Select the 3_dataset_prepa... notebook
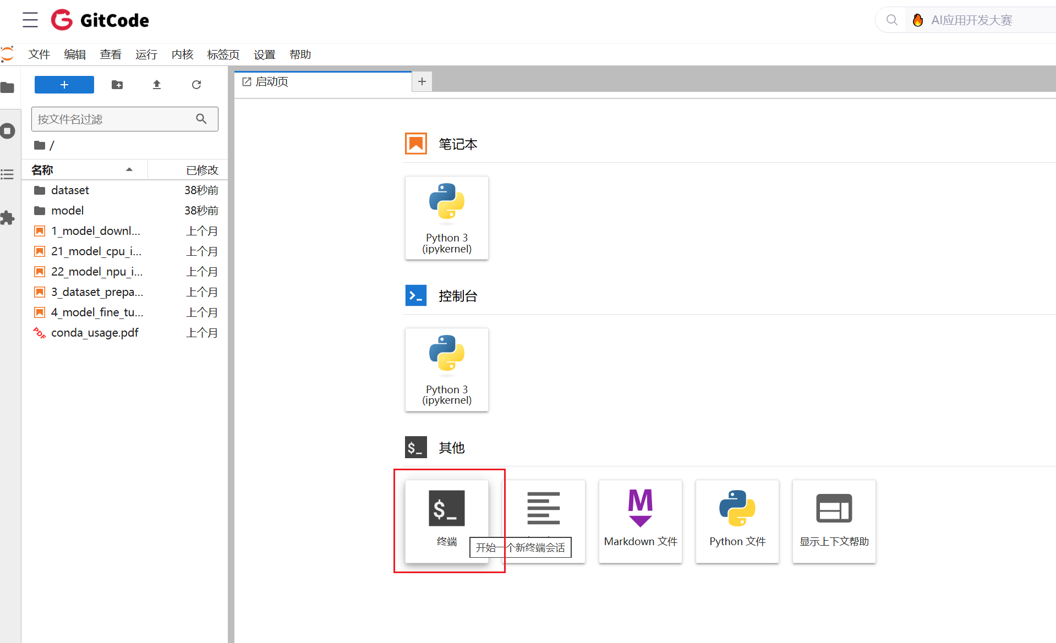The image size is (1056, 643). click(125, 292)
